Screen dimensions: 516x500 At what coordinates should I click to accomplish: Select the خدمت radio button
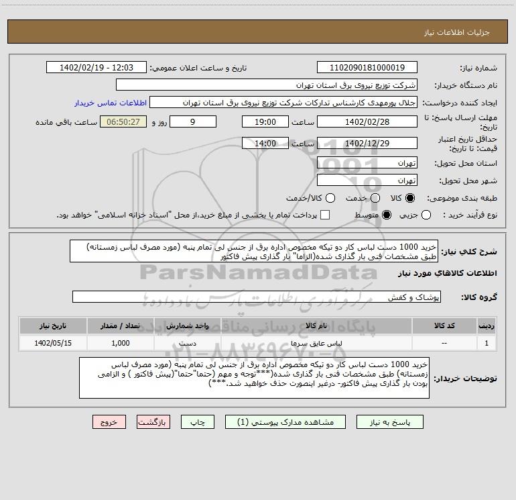coord(375,198)
